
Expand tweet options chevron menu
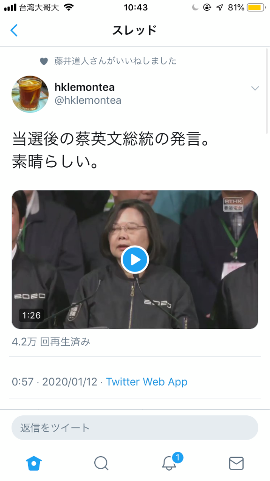coord(255,88)
